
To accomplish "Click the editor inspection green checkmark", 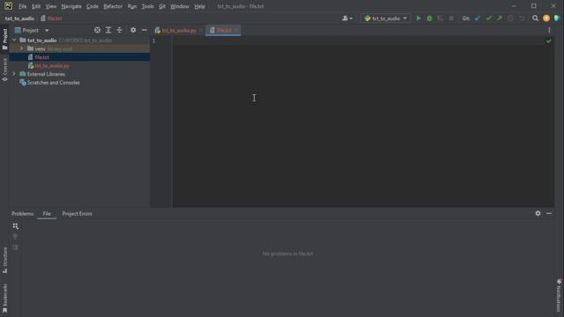I will [x=548, y=41].
